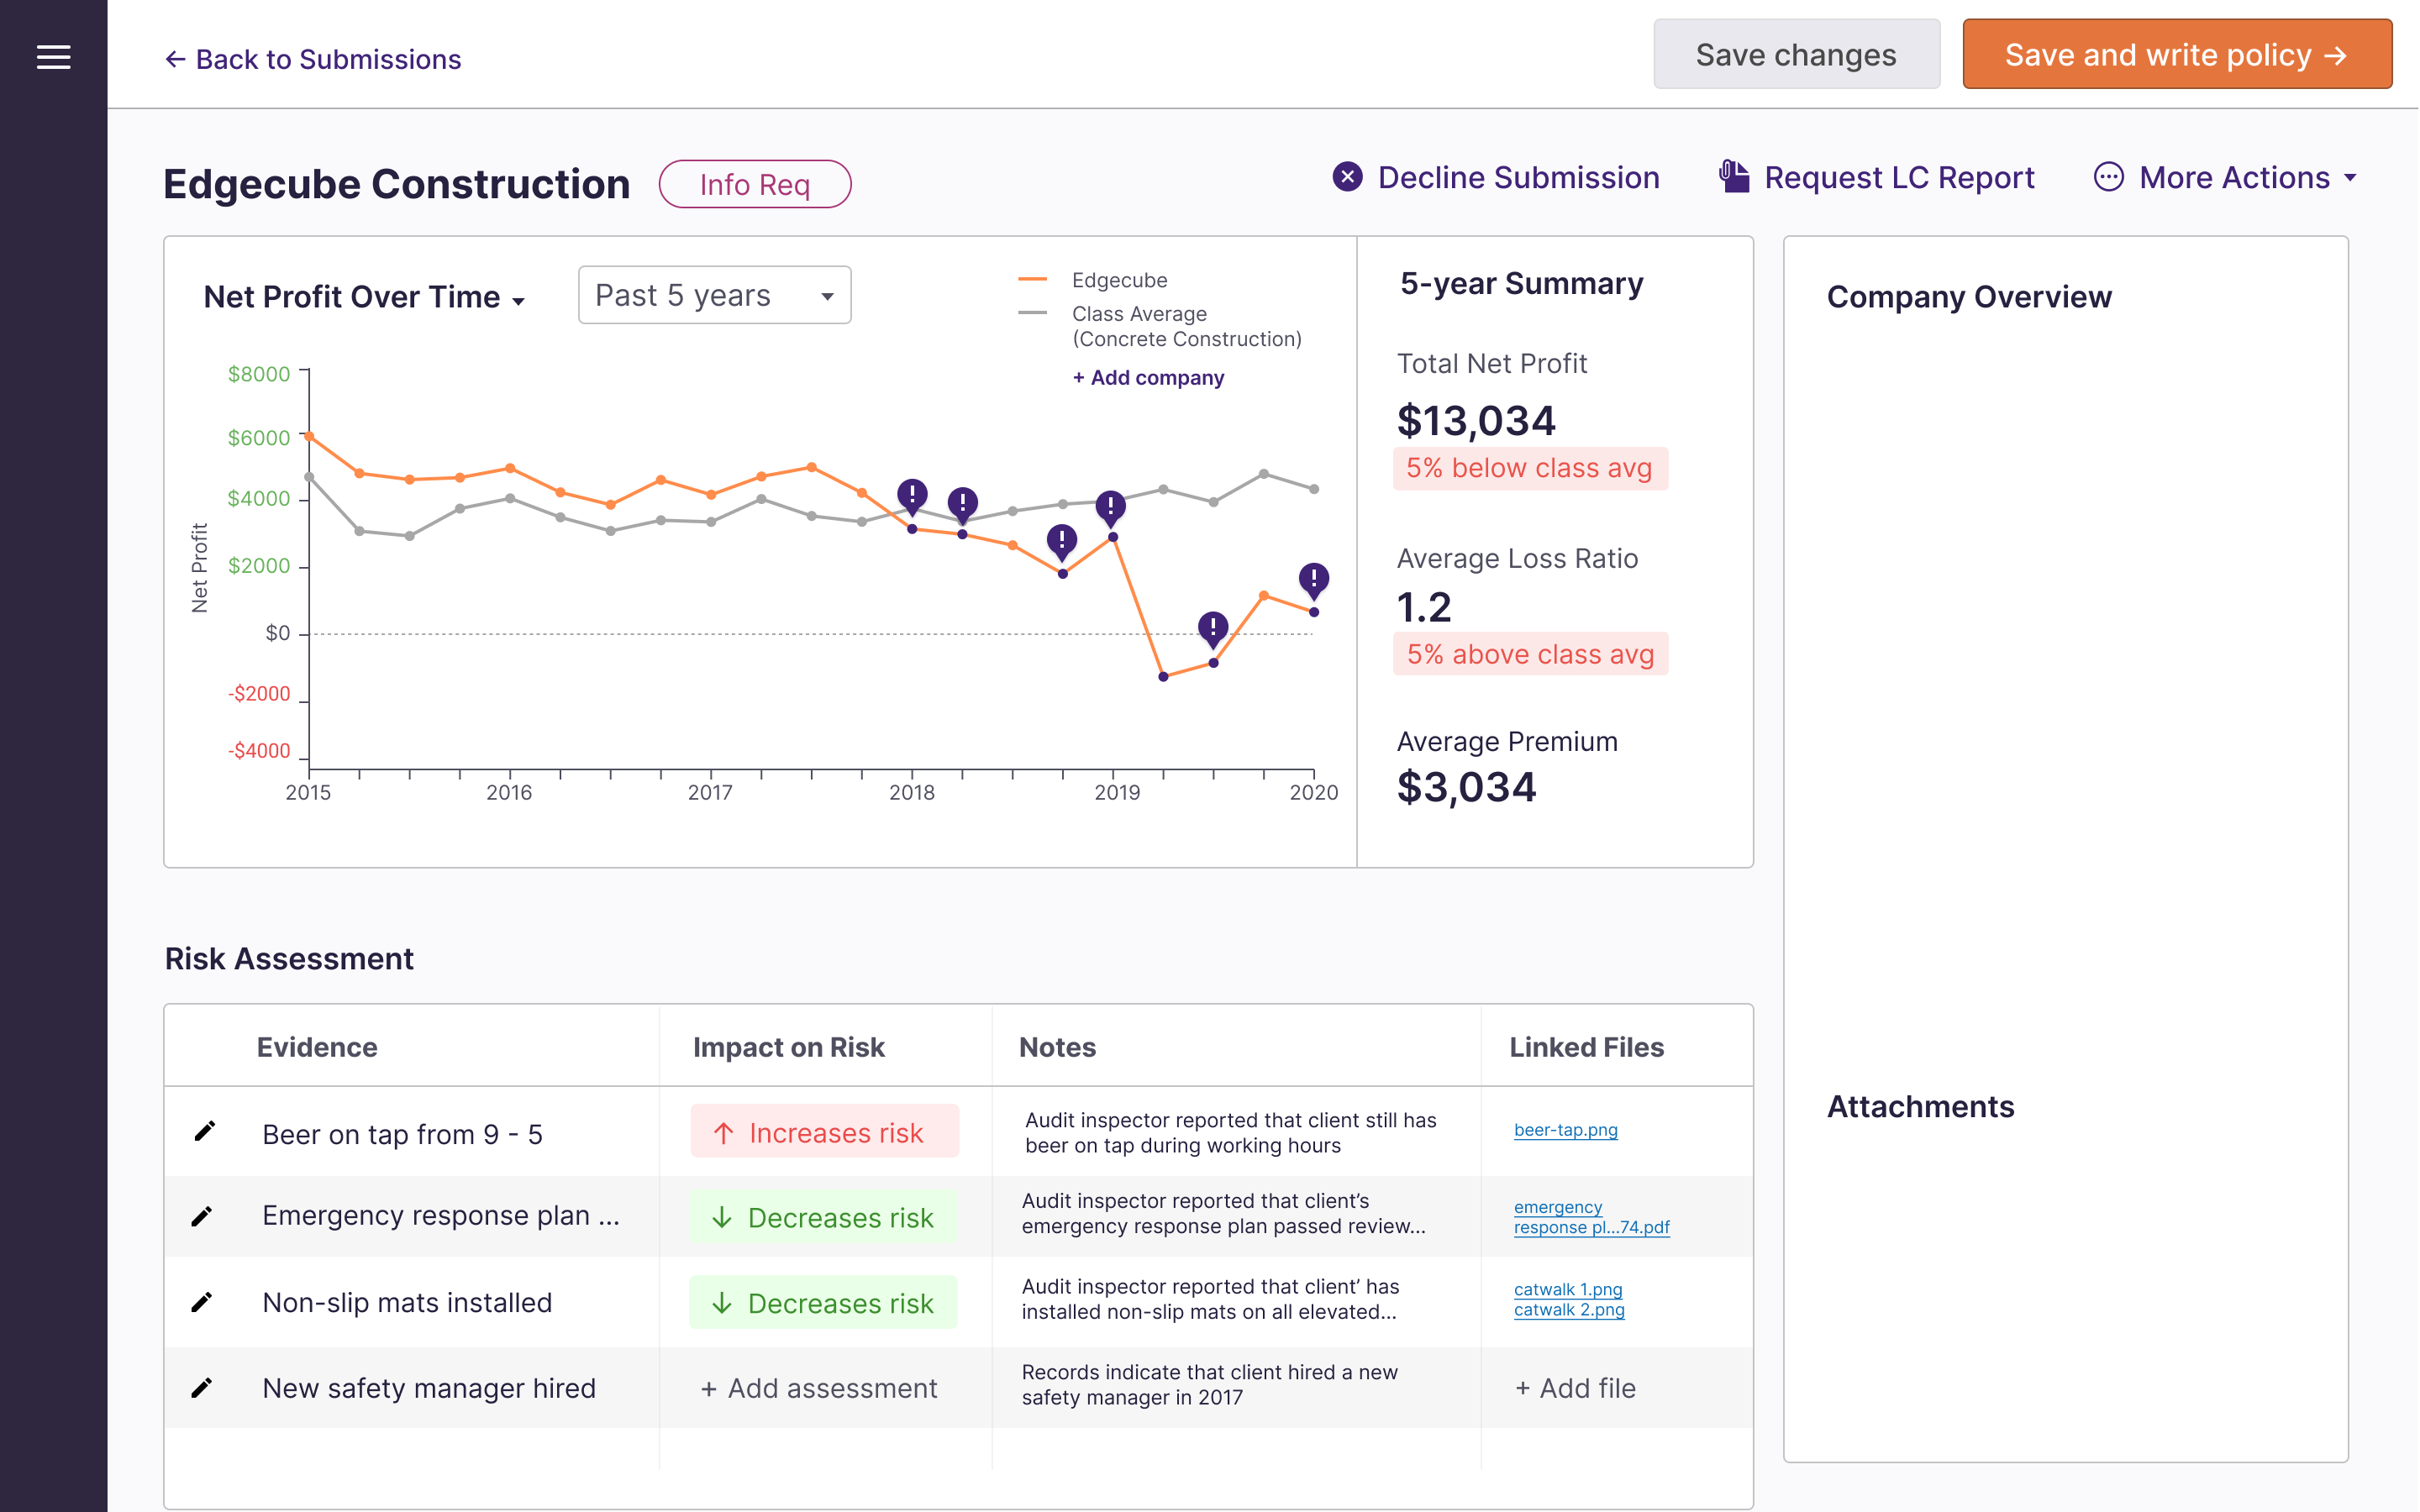Click pencil icon for Beer on tap row

[x=204, y=1131]
